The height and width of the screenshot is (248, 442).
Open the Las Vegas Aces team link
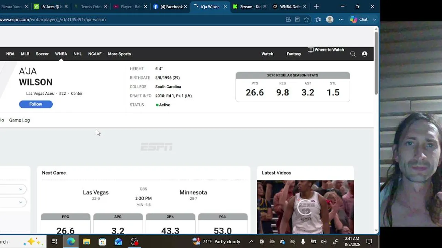pyautogui.click(x=40, y=94)
